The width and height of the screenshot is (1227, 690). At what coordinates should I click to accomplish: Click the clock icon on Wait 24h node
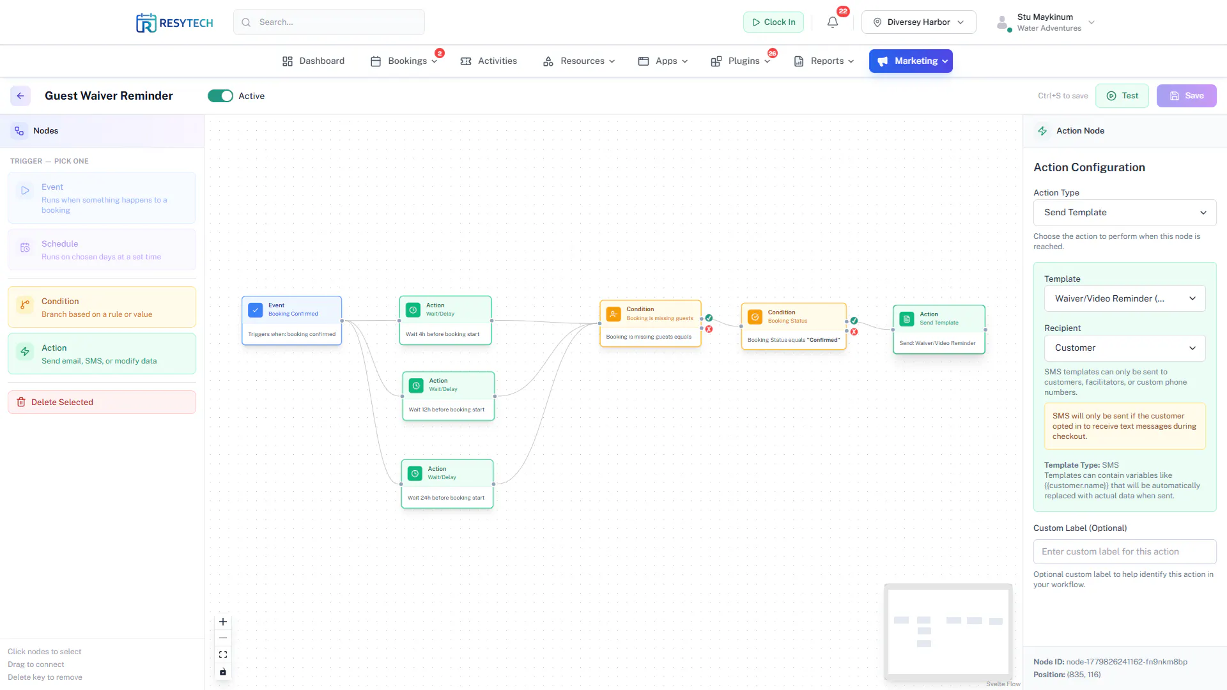(415, 473)
